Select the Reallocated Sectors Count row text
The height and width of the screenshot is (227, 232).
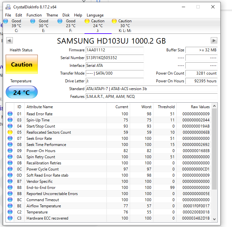tap(49, 132)
